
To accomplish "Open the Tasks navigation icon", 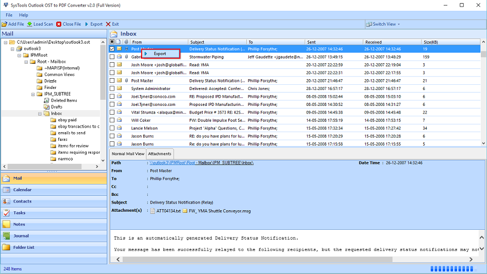I will click(6, 213).
